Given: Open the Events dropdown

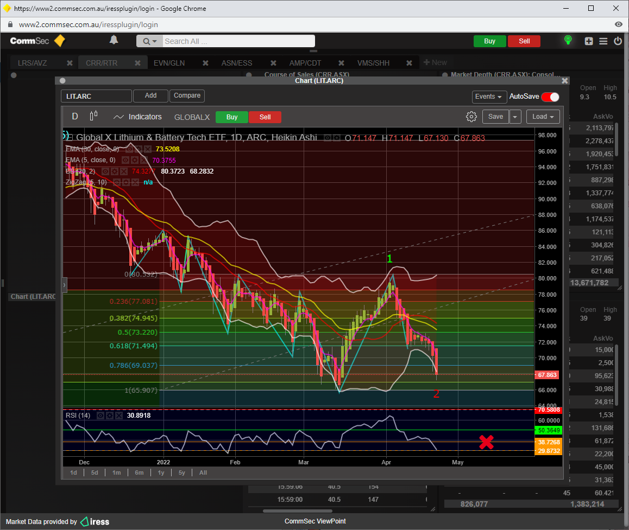Looking at the screenshot, I should (488, 97).
